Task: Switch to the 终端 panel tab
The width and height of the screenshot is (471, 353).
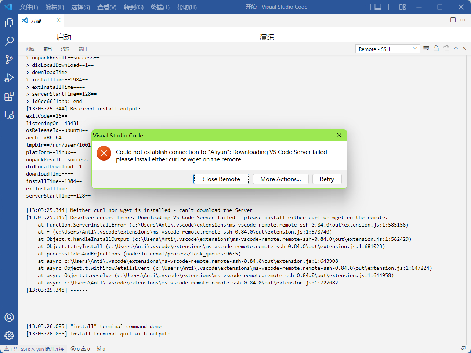Action: (x=65, y=49)
